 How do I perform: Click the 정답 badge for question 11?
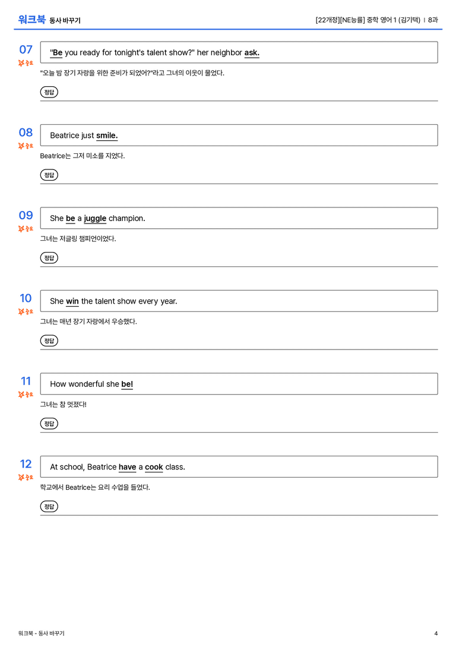click(49, 424)
